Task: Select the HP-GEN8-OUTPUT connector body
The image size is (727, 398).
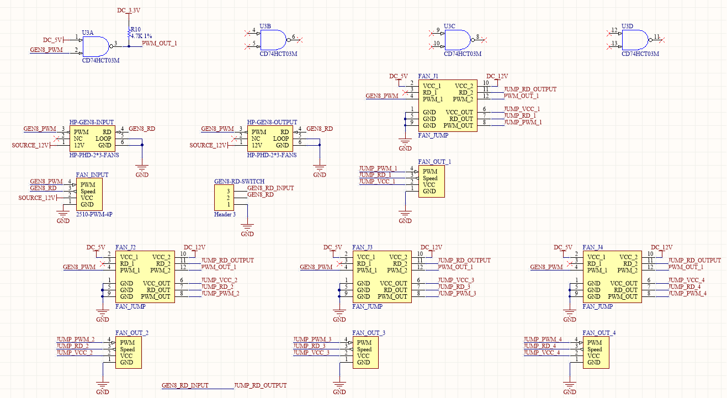Action: pos(270,139)
